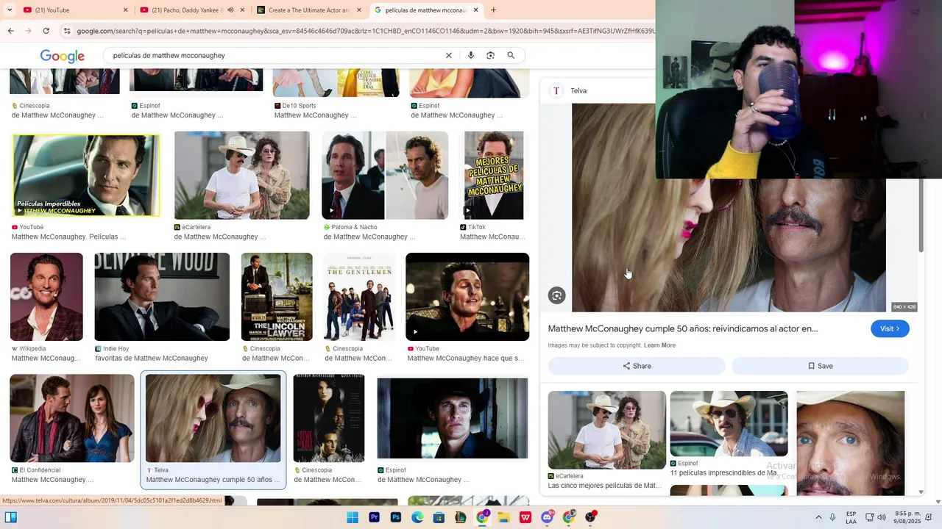The width and height of the screenshot is (942, 529).
Task: Switch to the first YouTube tab
Action: [x=68, y=10]
